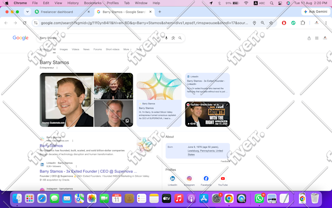Open options for LinkedIn search result
Image resolution: width=332 pixels, height=208 pixels.
(76, 166)
